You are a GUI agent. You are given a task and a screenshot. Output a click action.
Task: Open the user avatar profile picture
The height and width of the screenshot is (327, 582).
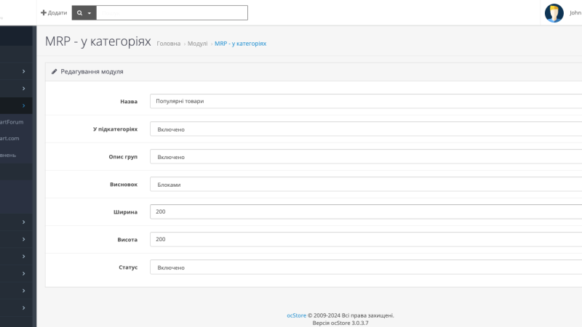[x=554, y=13]
